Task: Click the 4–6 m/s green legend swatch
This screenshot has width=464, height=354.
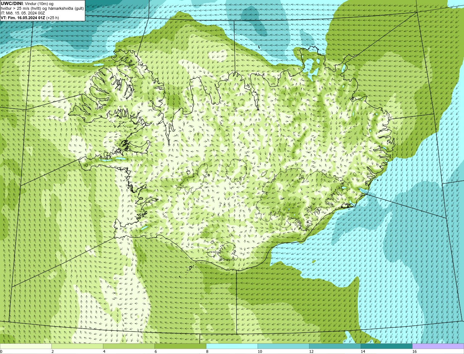Action: (129, 346)
